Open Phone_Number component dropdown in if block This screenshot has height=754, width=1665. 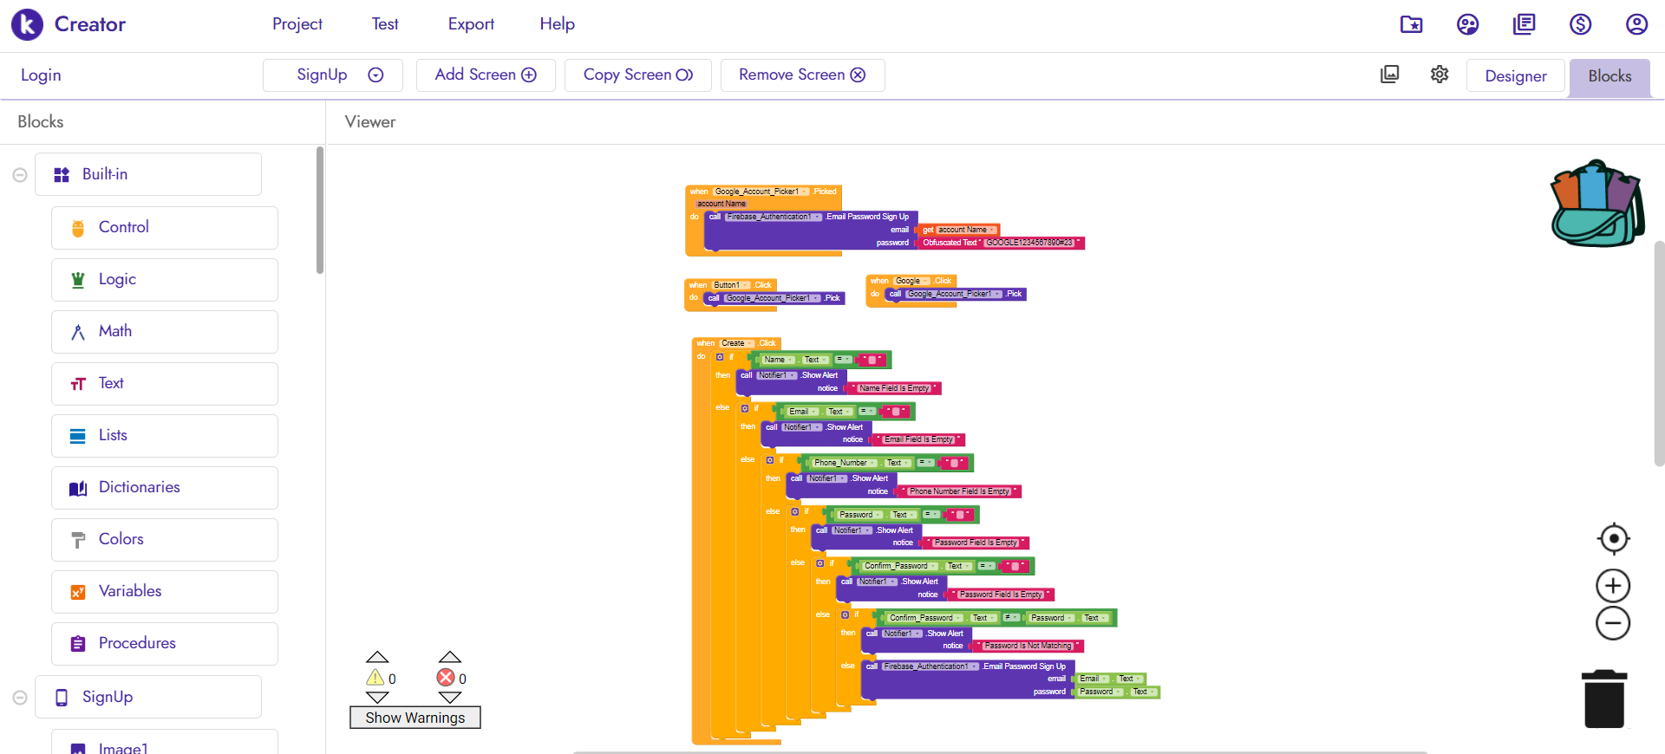[845, 463]
